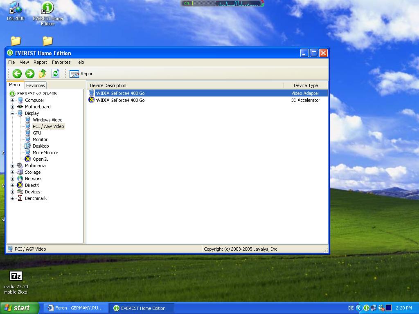The width and height of the screenshot is (419, 314).
Task: Expand the Multimedia tree node
Action: tap(12, 166)
